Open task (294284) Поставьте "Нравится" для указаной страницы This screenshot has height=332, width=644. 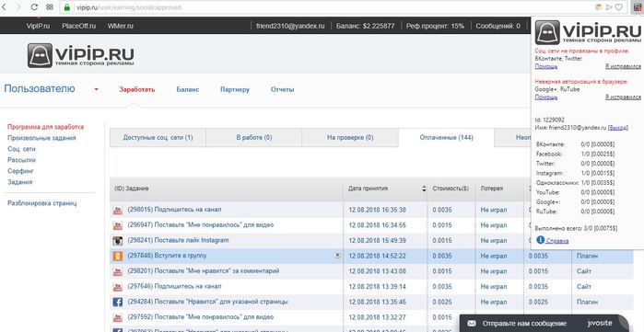click(x=208, y=302)
